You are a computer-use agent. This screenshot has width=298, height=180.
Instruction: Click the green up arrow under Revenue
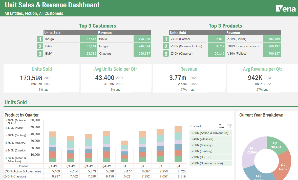pyautogui.click(x=193, y=90)
